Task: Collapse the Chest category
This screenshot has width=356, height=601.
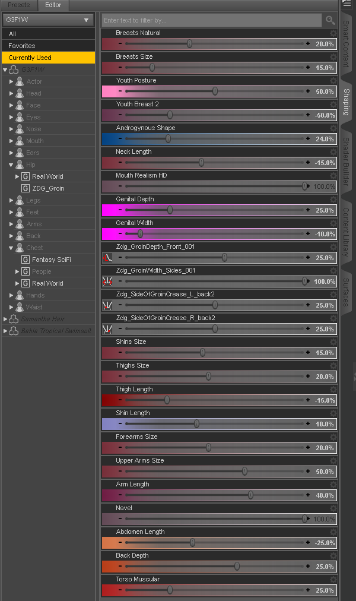Action: click(11, 248)
